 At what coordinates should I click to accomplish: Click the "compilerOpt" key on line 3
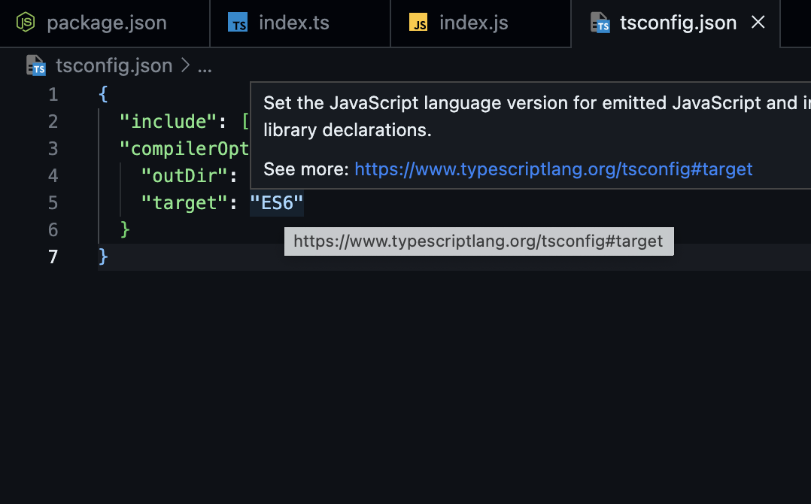184,149
